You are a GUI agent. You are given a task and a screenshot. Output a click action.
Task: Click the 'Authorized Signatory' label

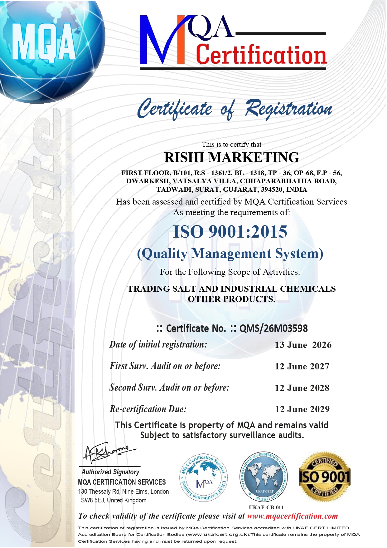[x=110, y=472]
